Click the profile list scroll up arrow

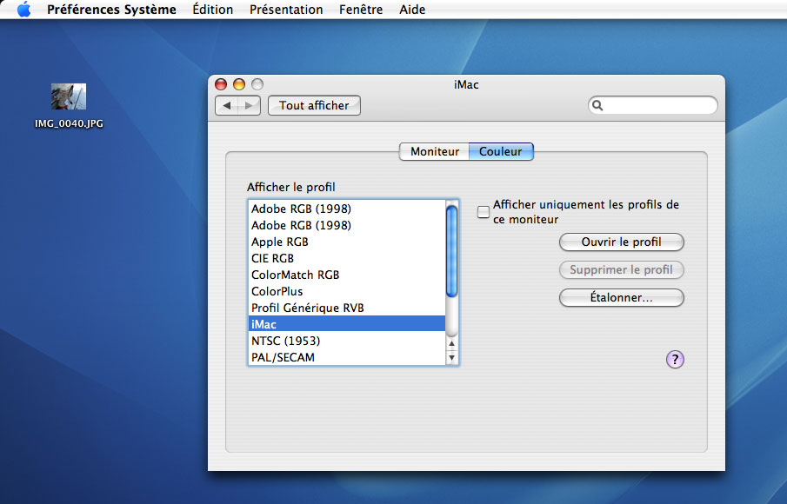click(451, 343)
